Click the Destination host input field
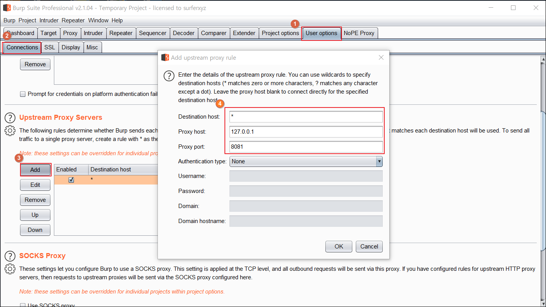This screenshot has width=546, height=307. coord(306,117)
